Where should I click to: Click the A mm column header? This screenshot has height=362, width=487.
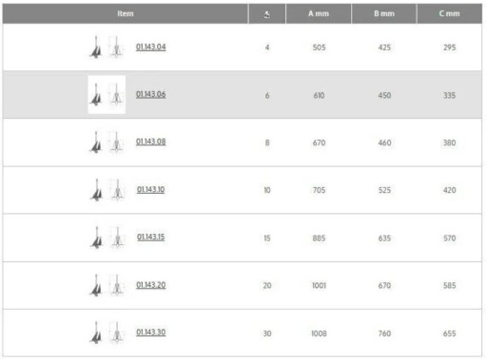[x=319, y=13]
